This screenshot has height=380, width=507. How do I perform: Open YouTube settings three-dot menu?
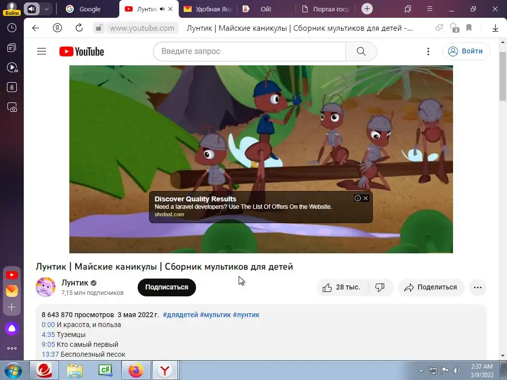point(428,51)
